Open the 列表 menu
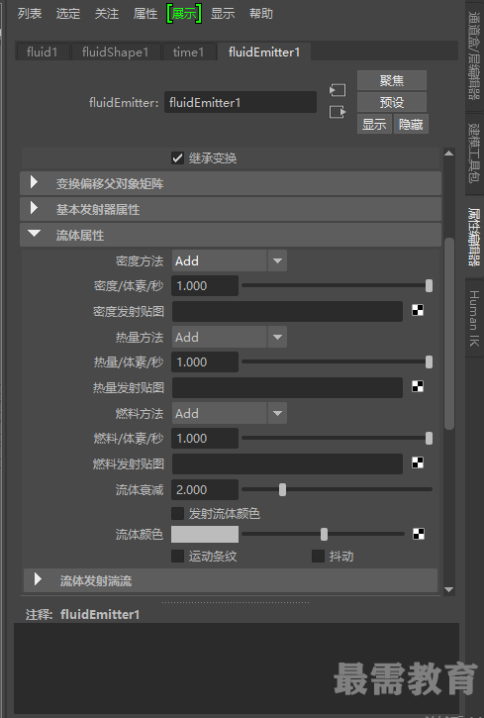 pos(30,14)
